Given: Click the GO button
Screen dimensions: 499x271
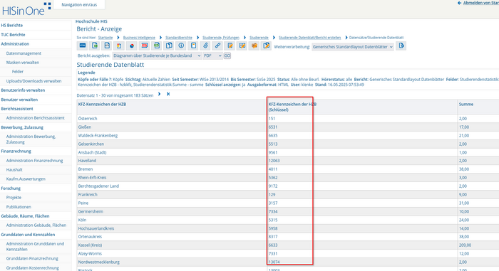Looking at the screenshot, I should point(227,55).
